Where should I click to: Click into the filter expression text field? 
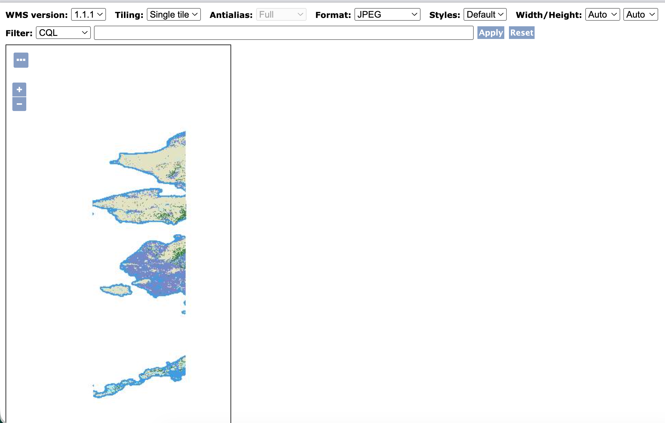[x=283, y=33]
